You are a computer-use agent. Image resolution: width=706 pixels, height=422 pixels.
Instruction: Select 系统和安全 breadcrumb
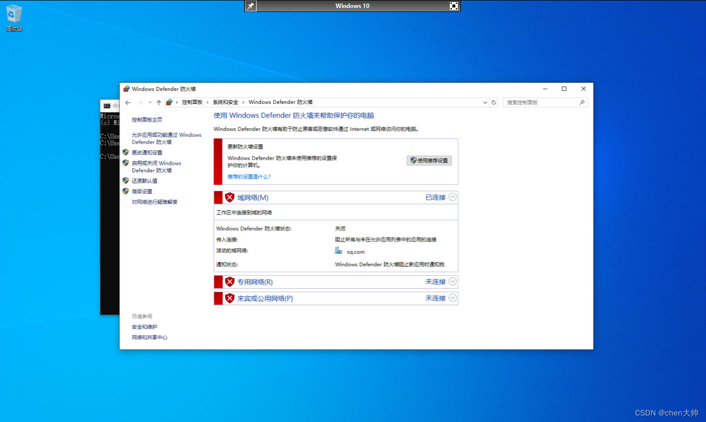[x=226, y=102]
